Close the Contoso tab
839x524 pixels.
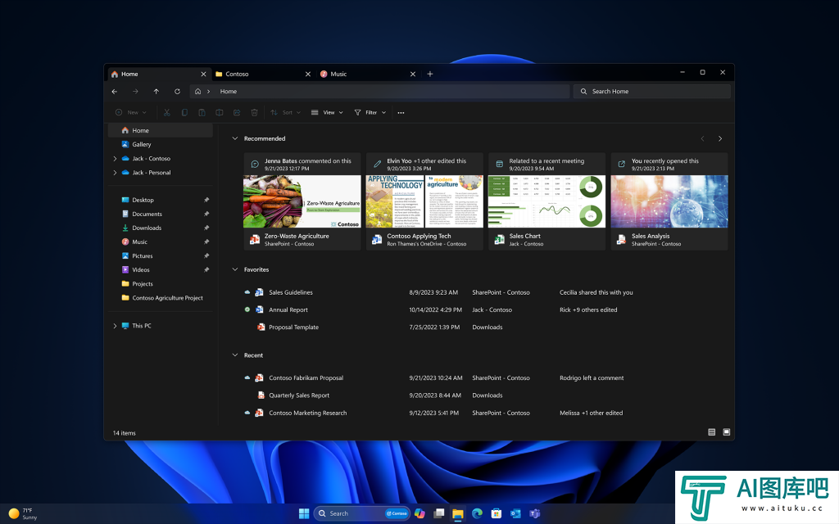pos(308,75)
